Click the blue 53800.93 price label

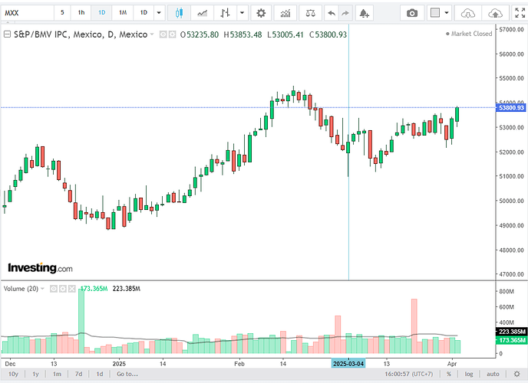(x=511, y=107)
